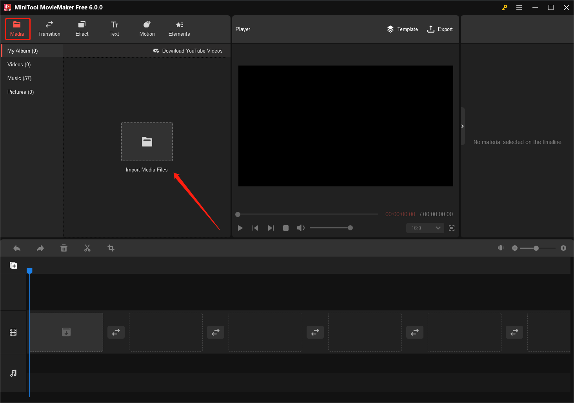The height and width of the screenshot is (403, 574).
Task: Click the black player preview area
Action: pyautogui.click(x=346, y=126)
